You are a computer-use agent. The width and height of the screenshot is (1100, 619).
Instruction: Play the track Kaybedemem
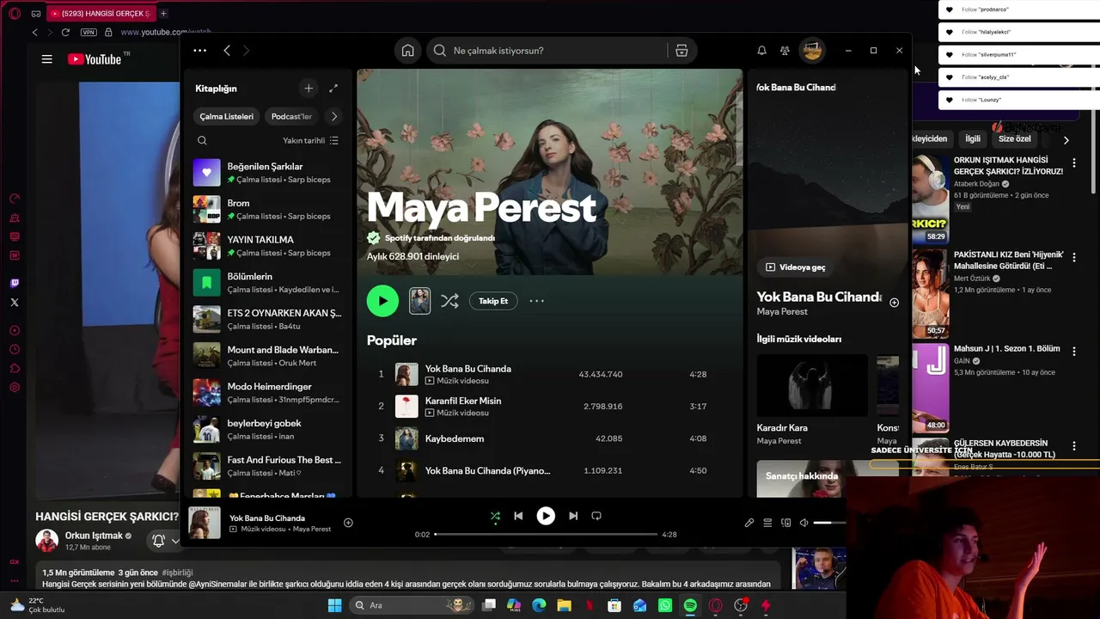(550, 438)
